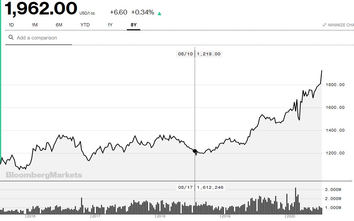Switch to the YTD chart range
The image size is (354, 221).
[85, 25]
